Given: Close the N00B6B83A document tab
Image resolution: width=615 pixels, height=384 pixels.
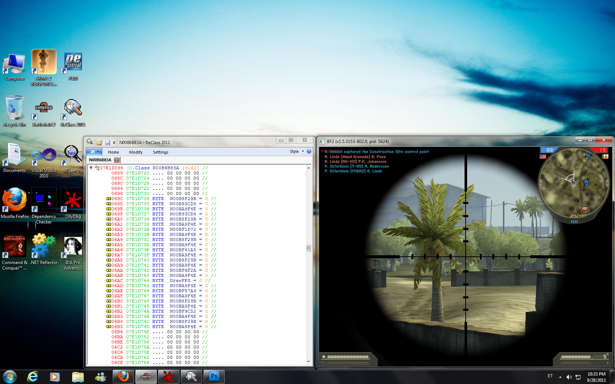Looking at the screenshot, I should [117, 160].
